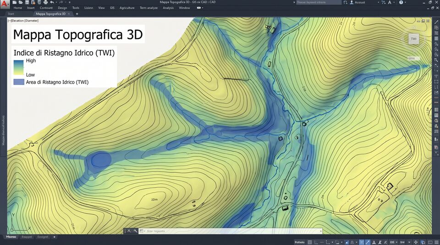Open the Account dropdown arrow
This screenshot has width=440, height=245.
point(378,2)
